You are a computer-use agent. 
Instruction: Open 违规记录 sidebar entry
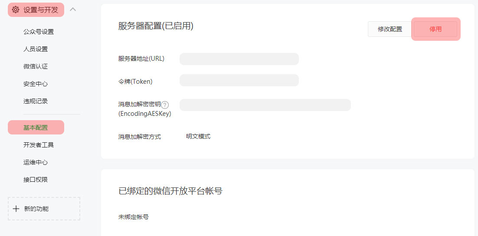click(x=36, y=101)
